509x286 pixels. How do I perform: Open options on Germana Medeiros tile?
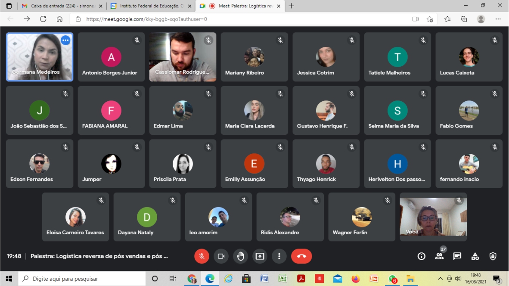click(x=65, y=40)
